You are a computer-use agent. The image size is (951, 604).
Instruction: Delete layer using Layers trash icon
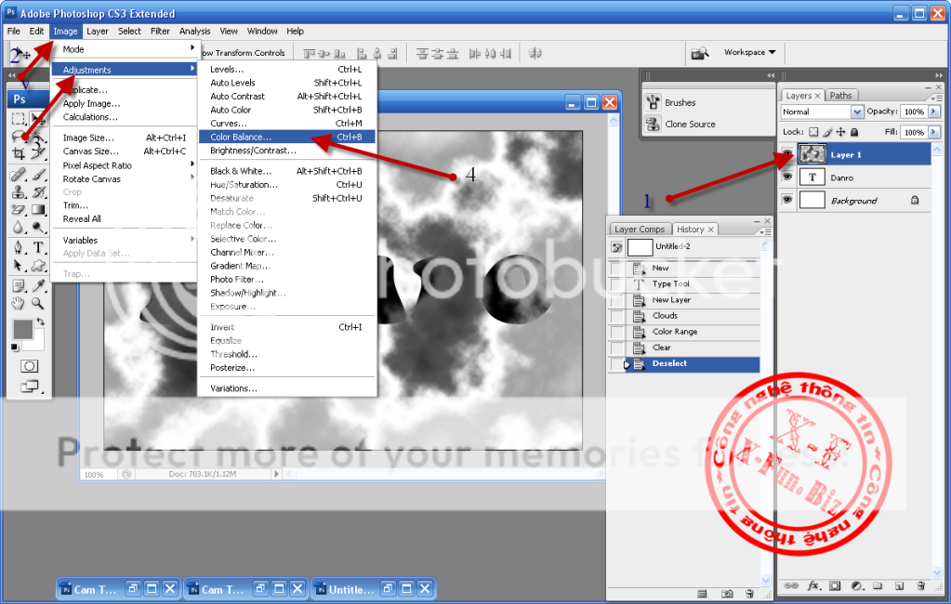(x=920, y=585)
